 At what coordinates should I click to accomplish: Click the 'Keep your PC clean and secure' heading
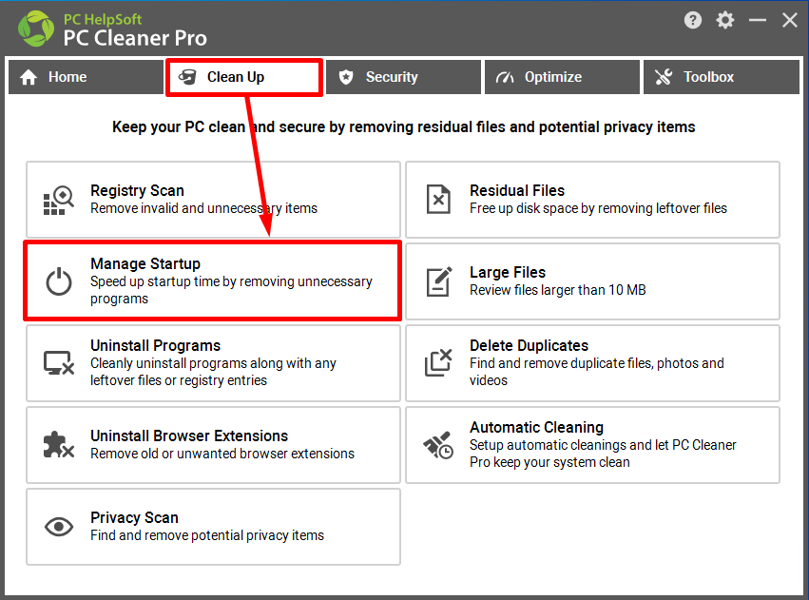click(404, 126)
